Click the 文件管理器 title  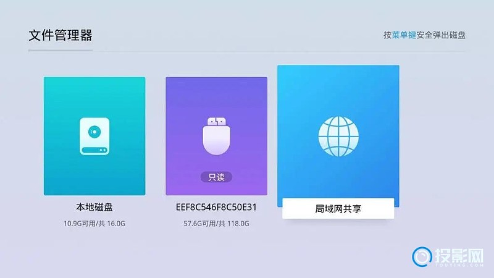61,35
